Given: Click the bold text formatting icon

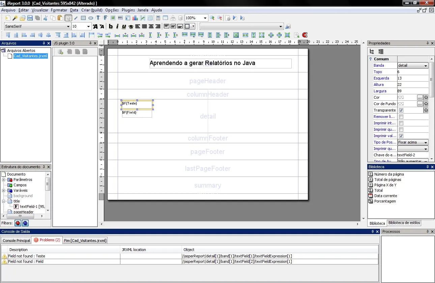Looking at the screenshot, I should point(111,27).
